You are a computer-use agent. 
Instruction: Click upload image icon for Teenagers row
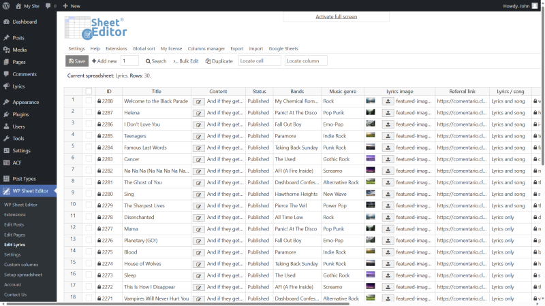[x=388, y=136]
